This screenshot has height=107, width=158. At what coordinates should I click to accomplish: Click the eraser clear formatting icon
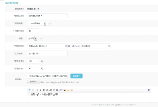click(x=60, y=90)
